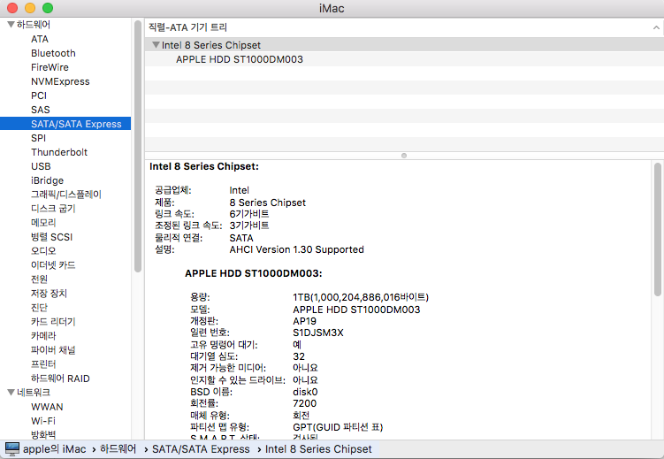Select 저장 장치 in the hardware list
664x459 pixels.
(x=49, y=294)
